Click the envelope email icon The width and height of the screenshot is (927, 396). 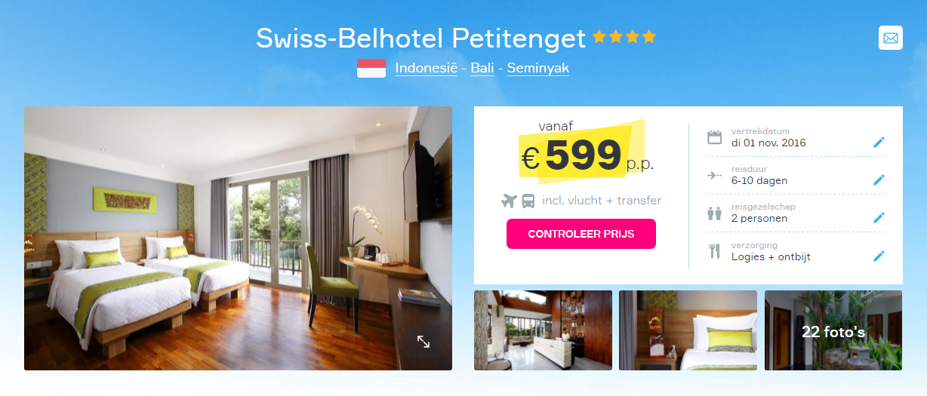[891, 38]
